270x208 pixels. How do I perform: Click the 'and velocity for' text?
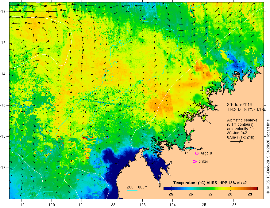click(240, 129)
